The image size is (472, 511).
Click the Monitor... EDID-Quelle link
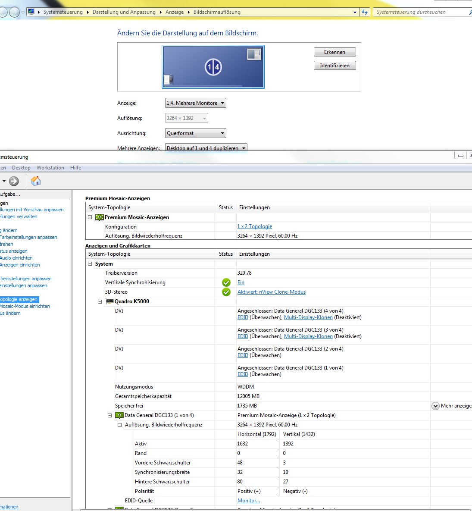(x=249, y=501)
